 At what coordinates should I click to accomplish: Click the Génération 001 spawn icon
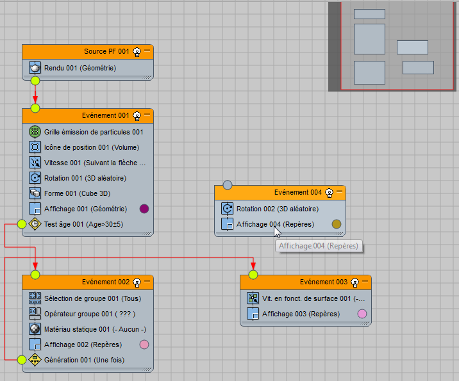[35, 360]
